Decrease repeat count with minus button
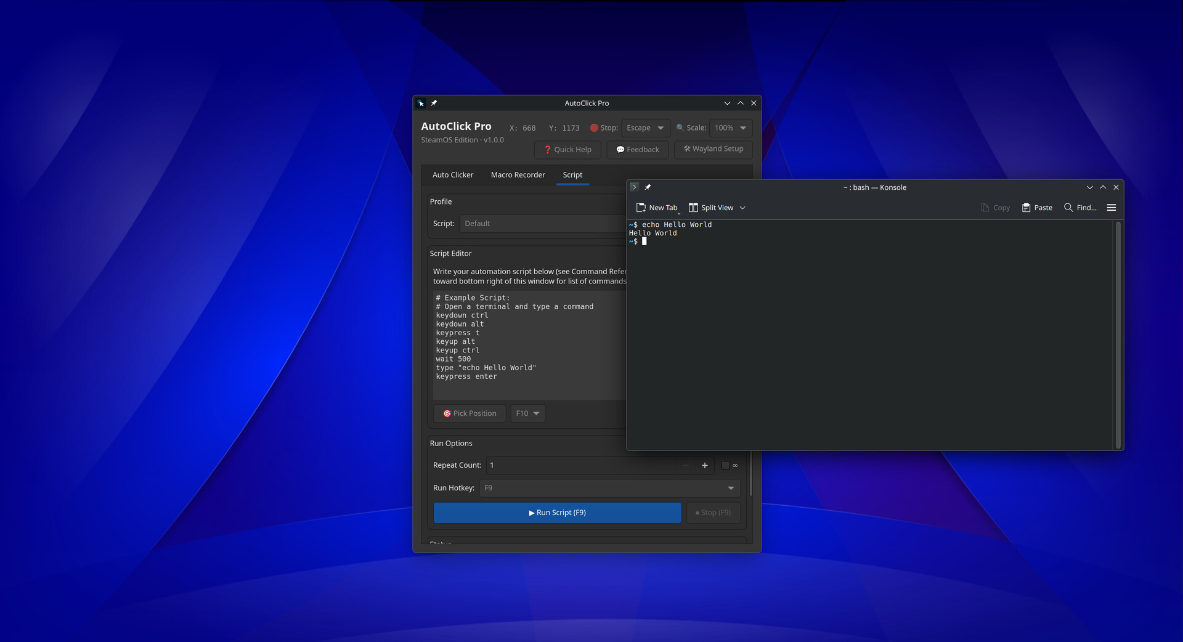1183x642 pixels. [686, 465]
